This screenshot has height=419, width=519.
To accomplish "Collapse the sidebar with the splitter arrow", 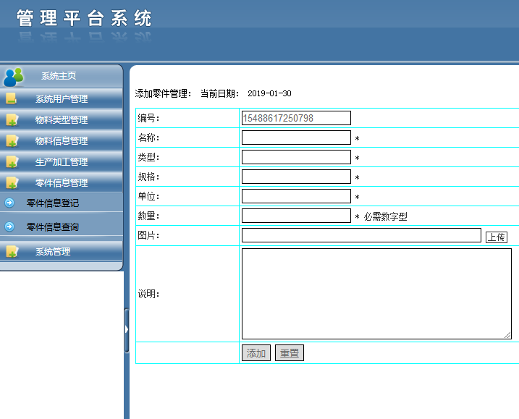I will coord(127,329).
